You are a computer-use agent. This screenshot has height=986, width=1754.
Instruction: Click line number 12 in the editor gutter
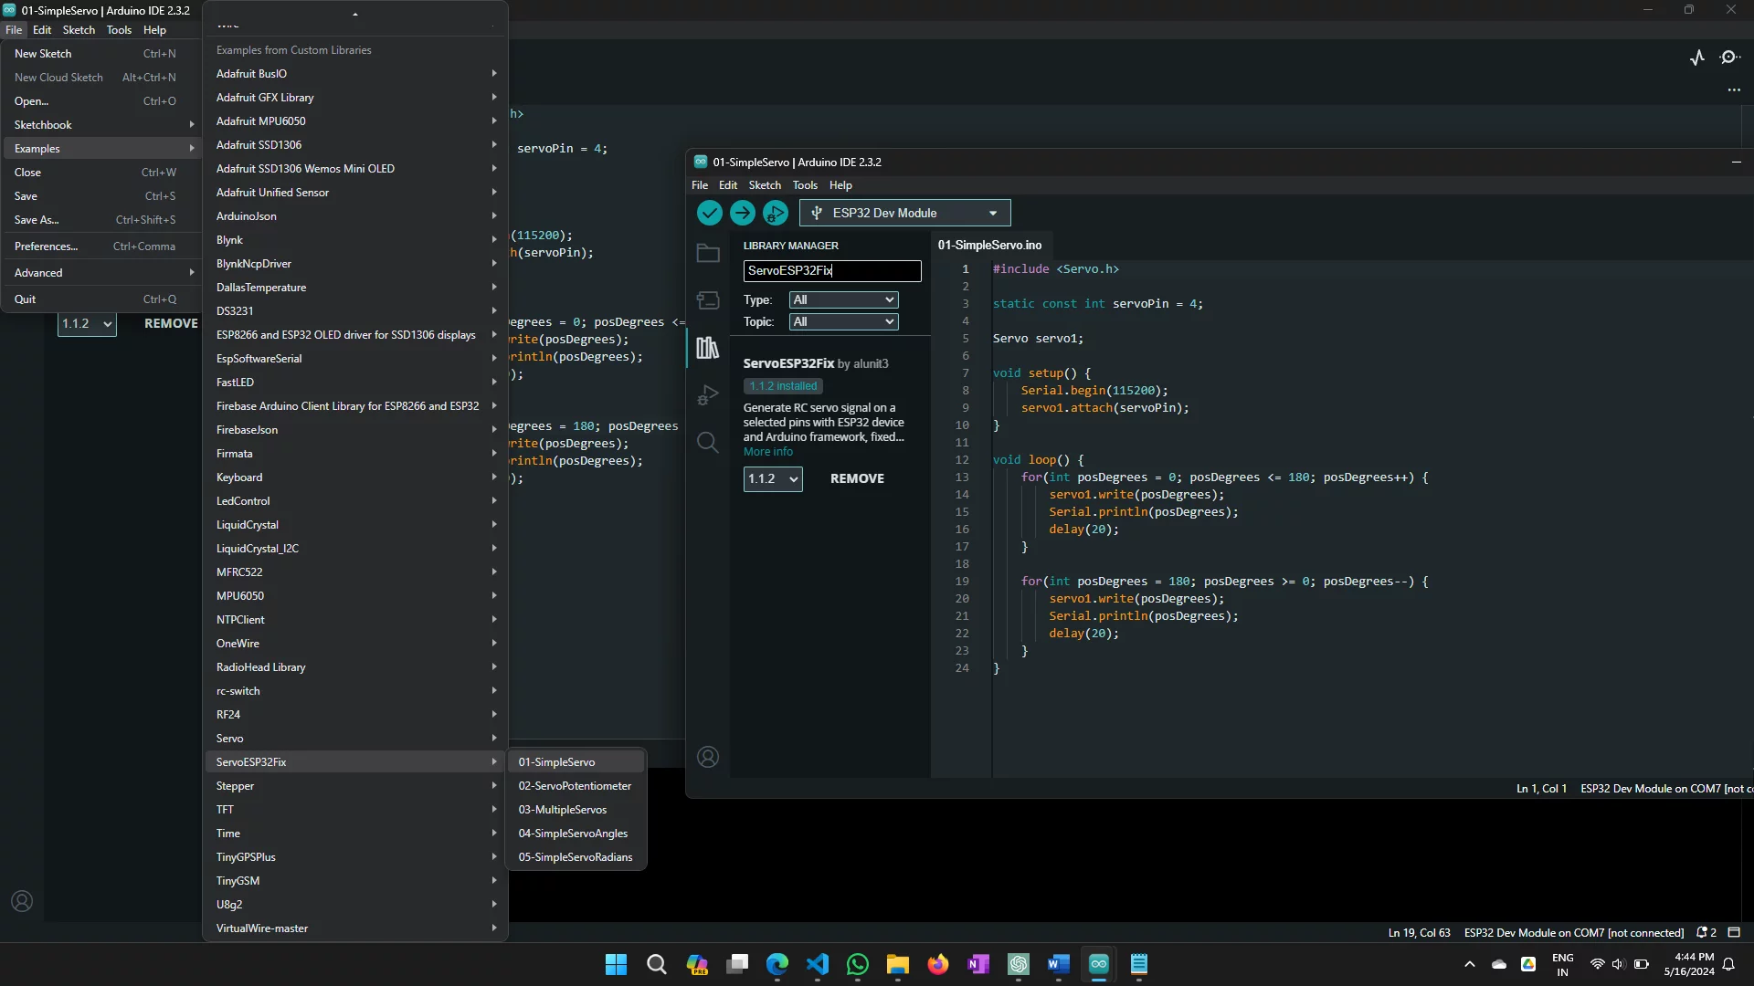pos(962,460)
